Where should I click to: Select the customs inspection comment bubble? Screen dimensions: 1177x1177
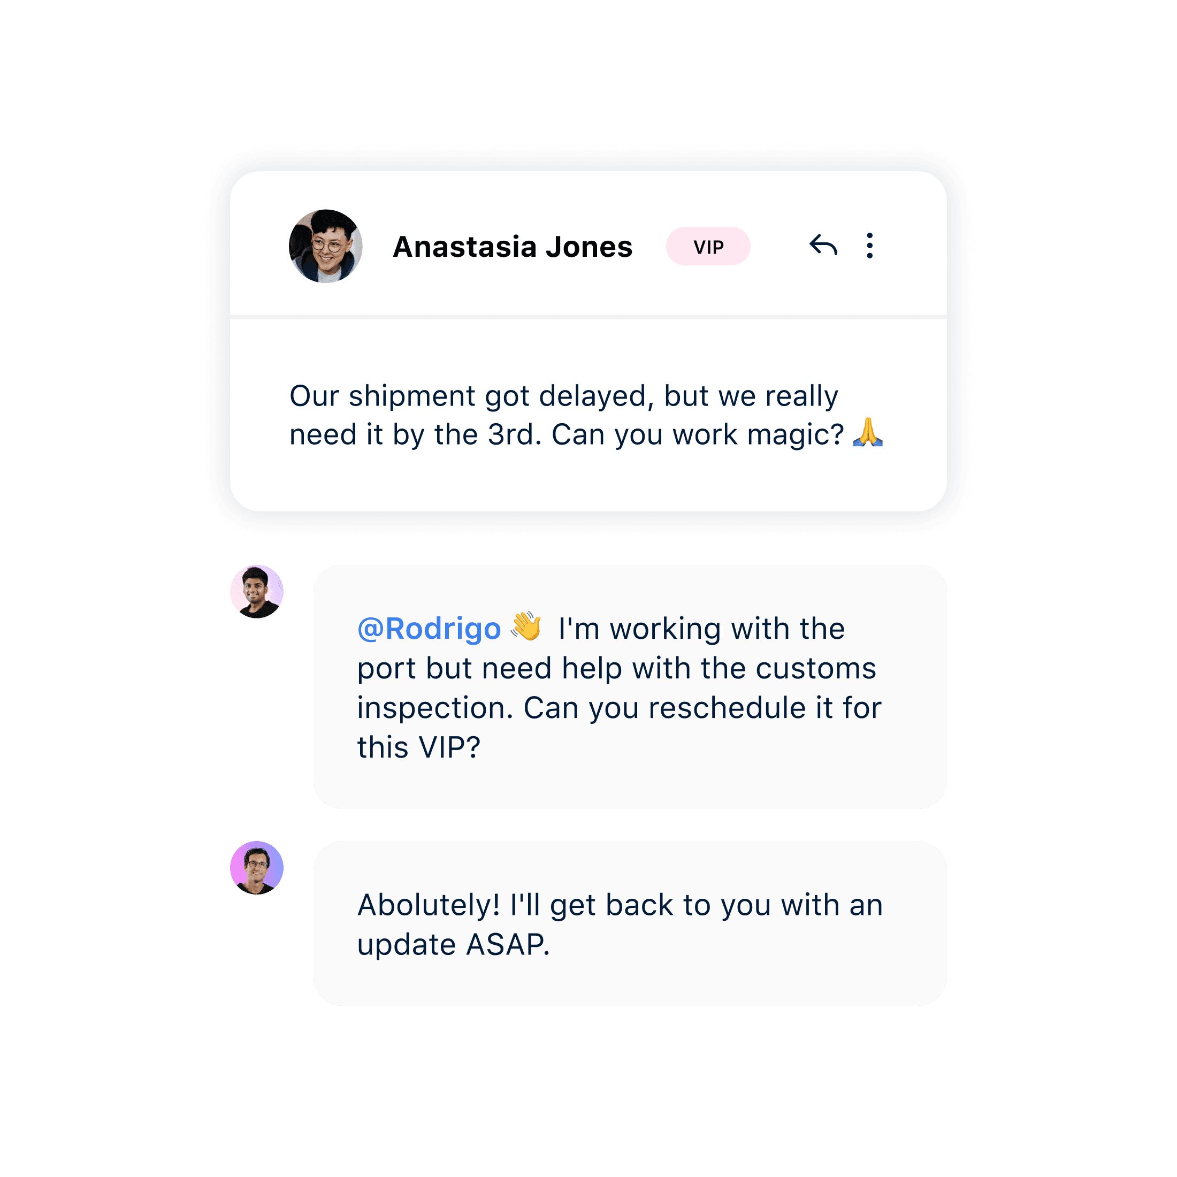[x=630, y=686]
